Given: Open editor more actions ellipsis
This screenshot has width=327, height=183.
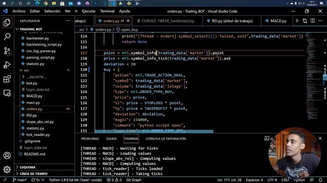Looking at the screenshot, I should click(320, 21).
